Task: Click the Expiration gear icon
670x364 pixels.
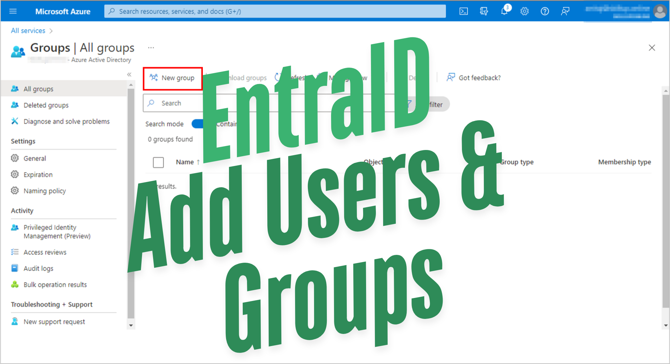Action: (15, 174)
